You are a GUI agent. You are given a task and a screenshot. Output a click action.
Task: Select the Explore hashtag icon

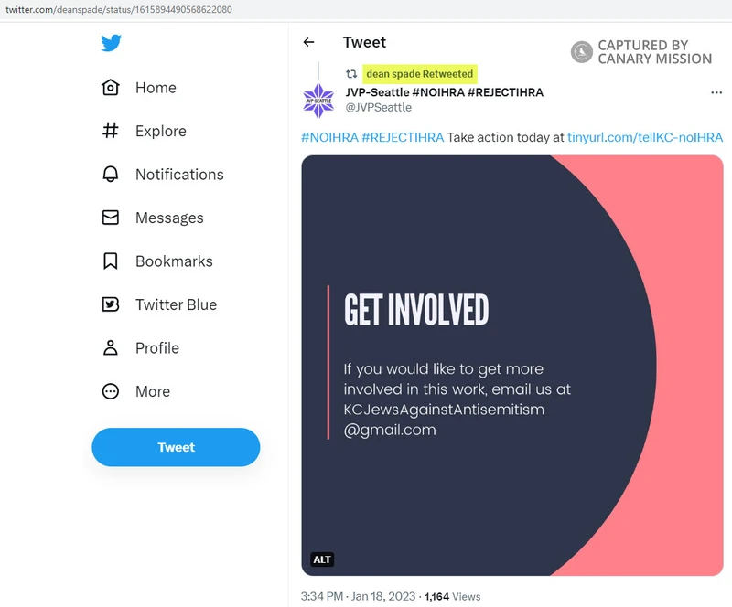pos(111,131)
